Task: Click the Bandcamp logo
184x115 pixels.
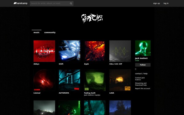Action: 21,3
